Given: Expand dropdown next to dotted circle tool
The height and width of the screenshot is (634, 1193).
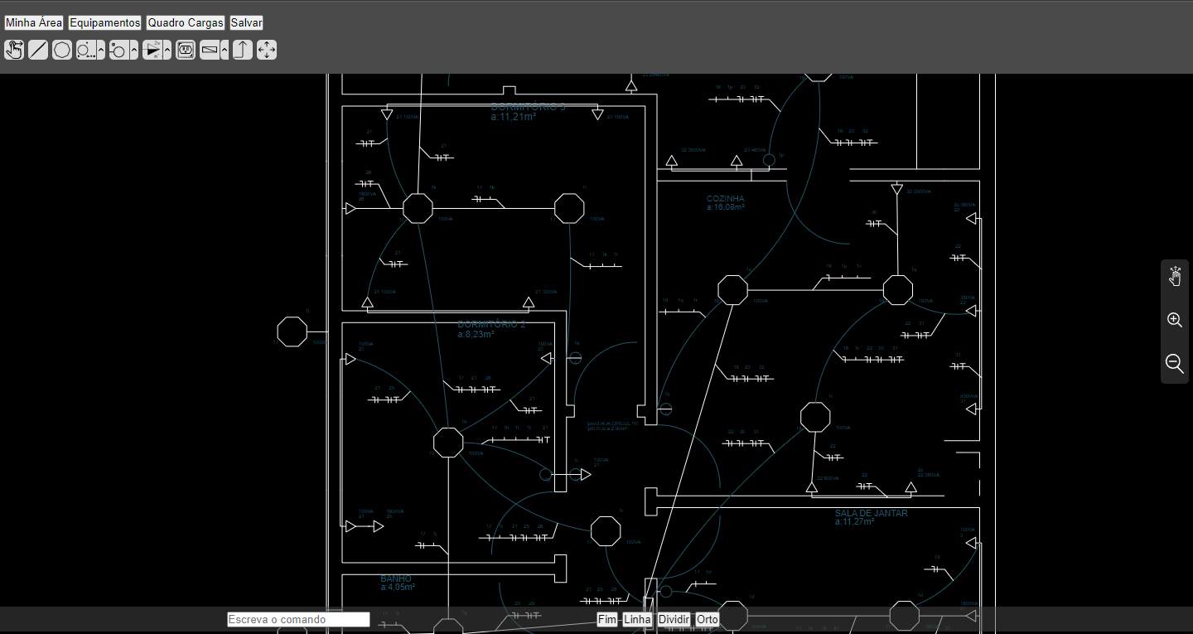Looking at the screenshot, I should 101,51.
